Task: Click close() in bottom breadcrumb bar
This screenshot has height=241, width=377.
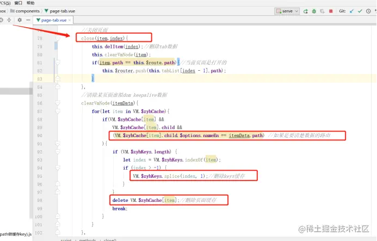Action: pos(110,239)
